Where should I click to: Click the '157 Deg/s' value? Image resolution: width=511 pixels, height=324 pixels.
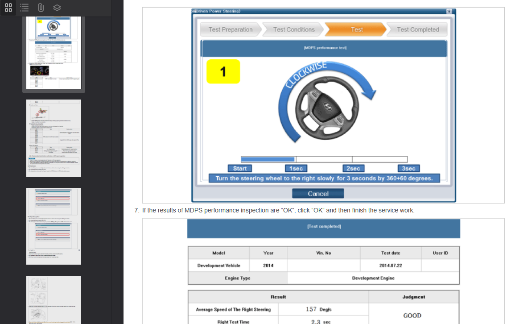pyautogui.click(x=318, y=309)
